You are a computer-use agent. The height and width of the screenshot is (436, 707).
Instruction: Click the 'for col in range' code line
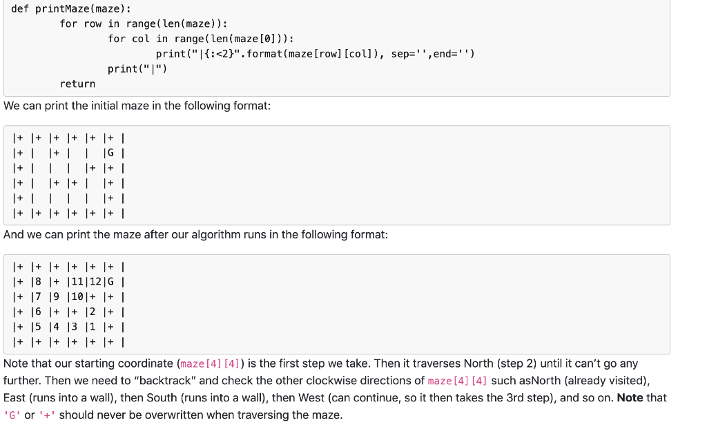click(201, 39)
